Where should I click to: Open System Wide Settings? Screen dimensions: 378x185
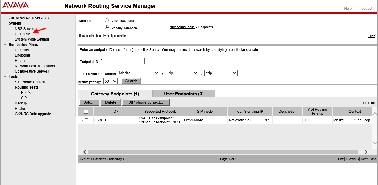[x=32, y=39]
